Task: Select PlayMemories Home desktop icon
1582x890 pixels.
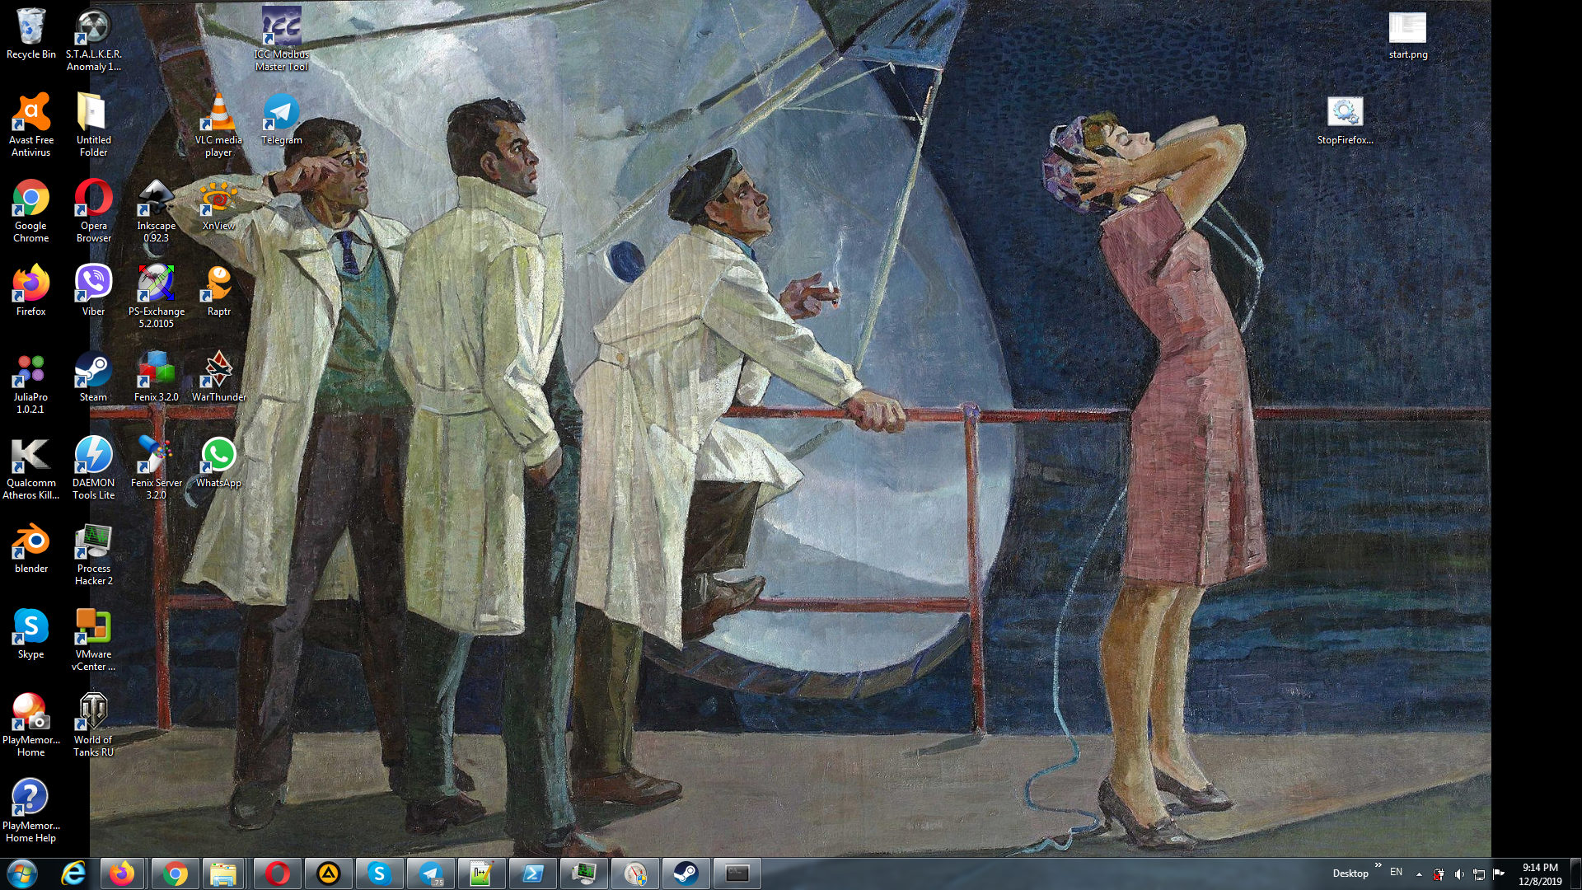Action: [x=30, y=726]
